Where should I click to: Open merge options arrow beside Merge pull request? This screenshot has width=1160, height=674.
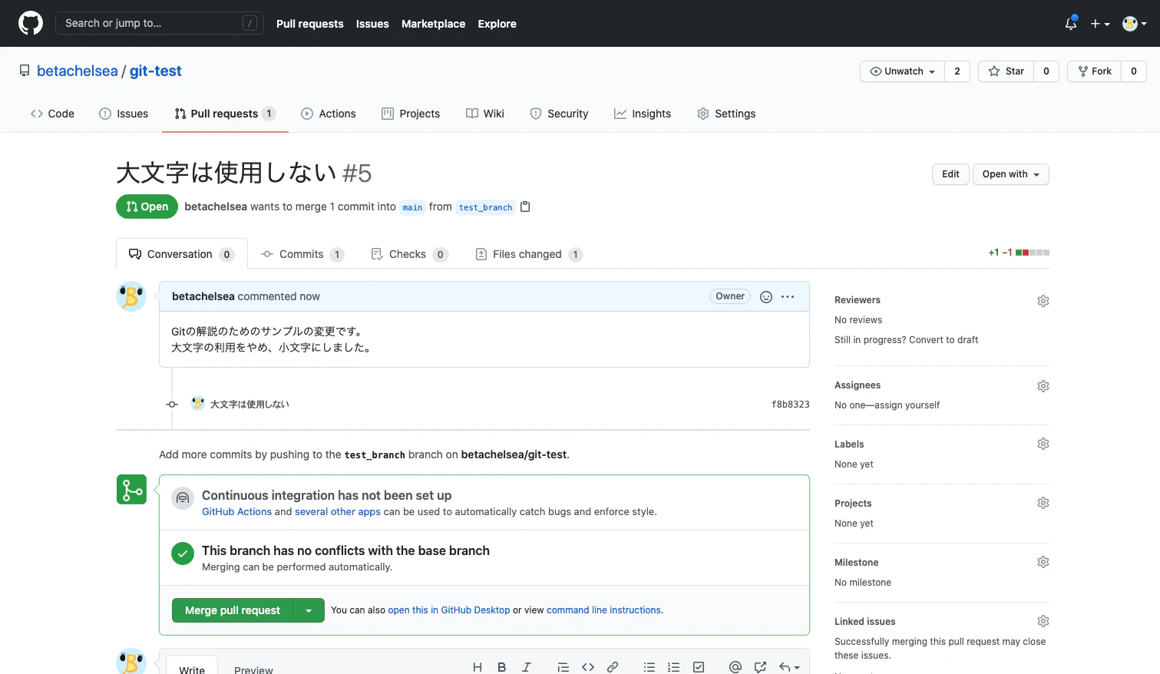309,610
